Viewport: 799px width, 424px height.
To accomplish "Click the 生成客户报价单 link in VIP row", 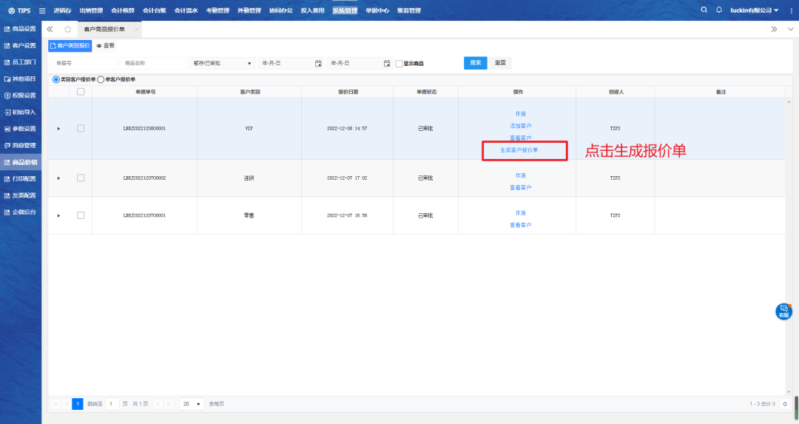I will coord(519,150).
